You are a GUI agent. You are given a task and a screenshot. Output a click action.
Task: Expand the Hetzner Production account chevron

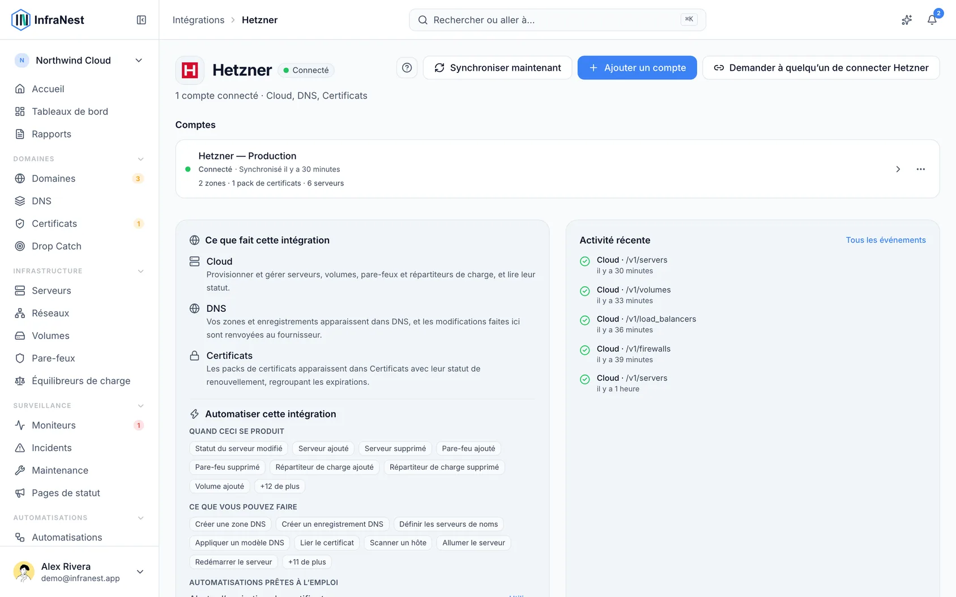coord(898,169)
